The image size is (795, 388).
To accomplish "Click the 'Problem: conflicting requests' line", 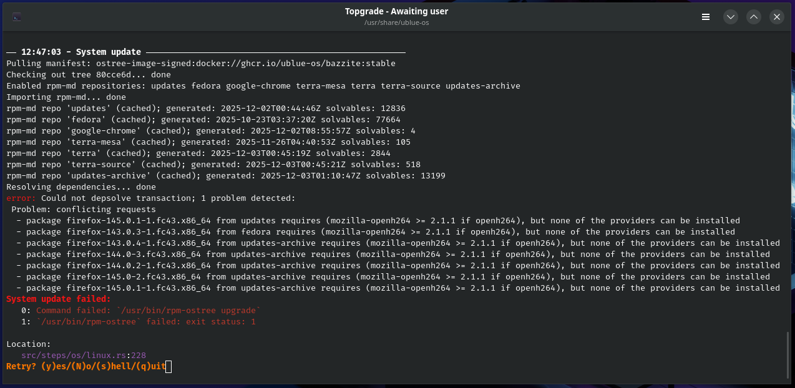I will click(84, 210).
